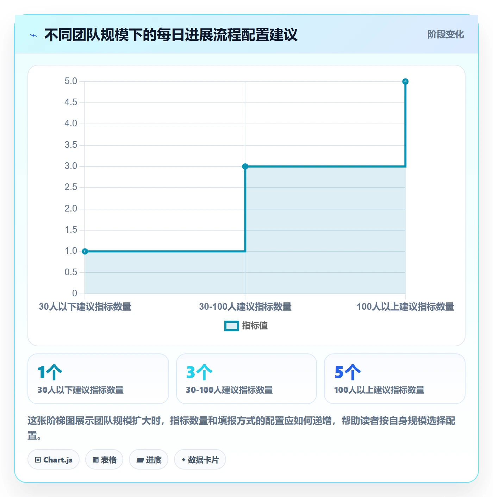Click the y-axis value 4.0

click(71, 124)
